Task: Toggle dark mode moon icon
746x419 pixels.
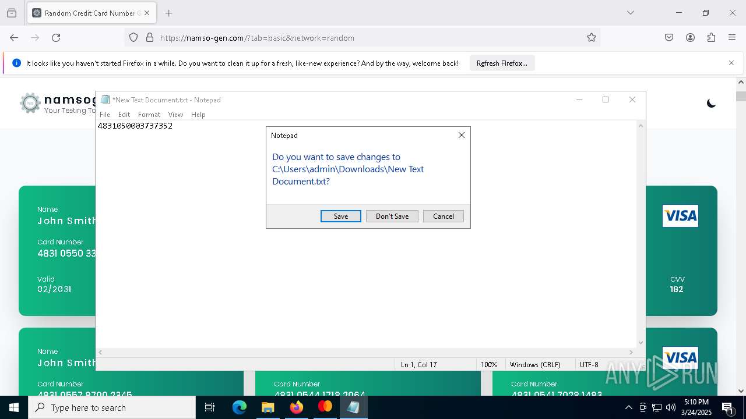Action: click(711, 104)
